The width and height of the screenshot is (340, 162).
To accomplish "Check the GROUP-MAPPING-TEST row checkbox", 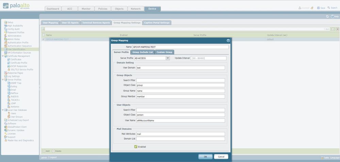I will click(43, 39).
